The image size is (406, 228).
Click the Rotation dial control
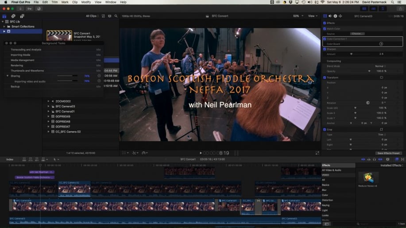coord(367,103)
